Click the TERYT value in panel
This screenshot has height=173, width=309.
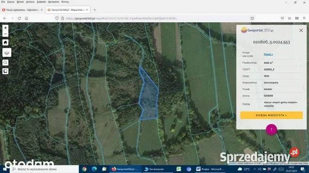click(269, 70)
